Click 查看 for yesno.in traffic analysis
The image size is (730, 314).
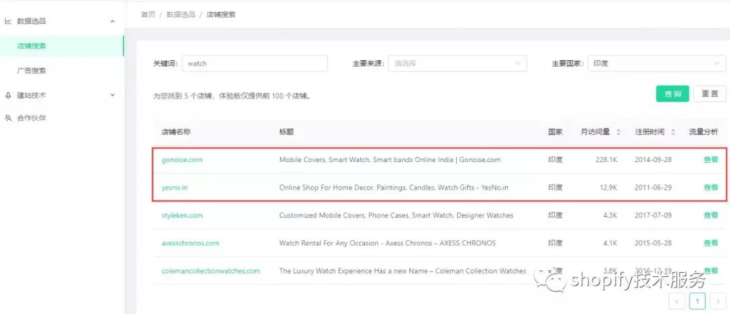[x=710, y=188]
